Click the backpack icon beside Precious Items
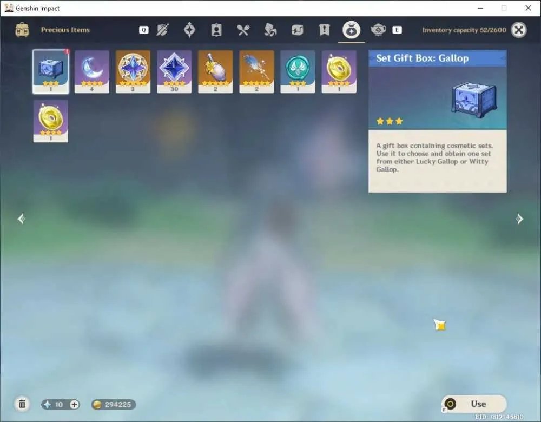The width and height of the screenshot is (541, 422). [22, 30]
